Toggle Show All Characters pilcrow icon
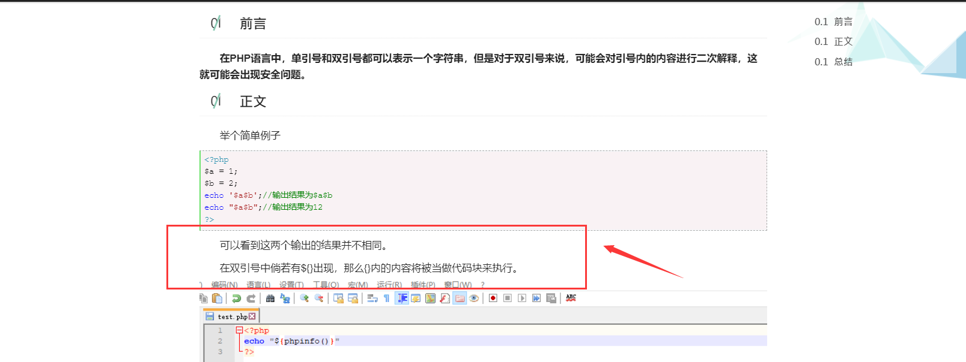This screenshot has width=966, height=362. pyautogui.click(x=386, y=298)
